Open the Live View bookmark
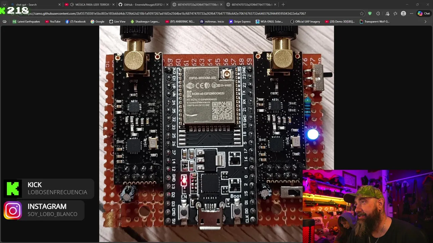This screenshot has width=433, height=243. [117, 21]
